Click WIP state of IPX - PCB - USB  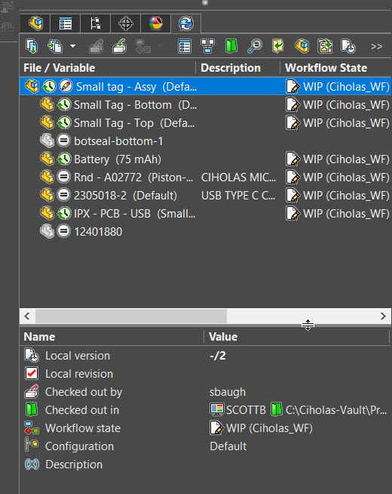pos(338,214)
